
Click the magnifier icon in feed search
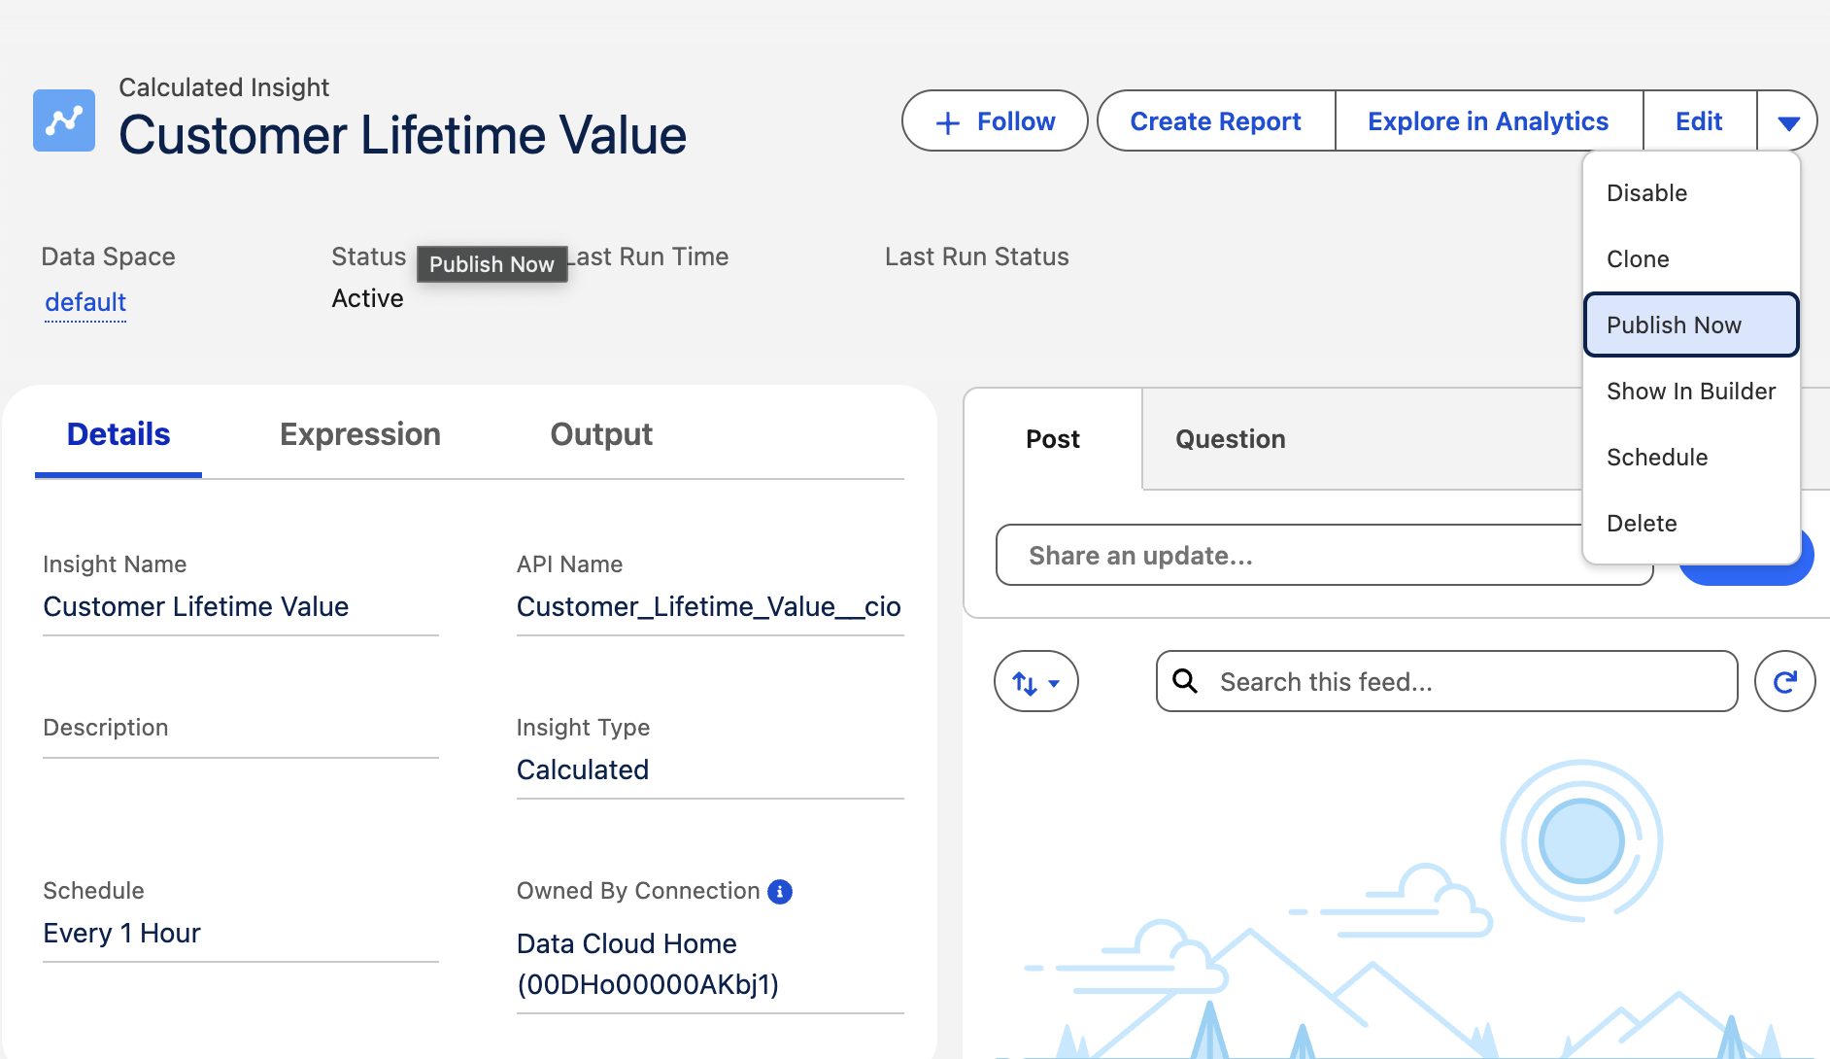pyautogui.click(x=1185, y=681)
